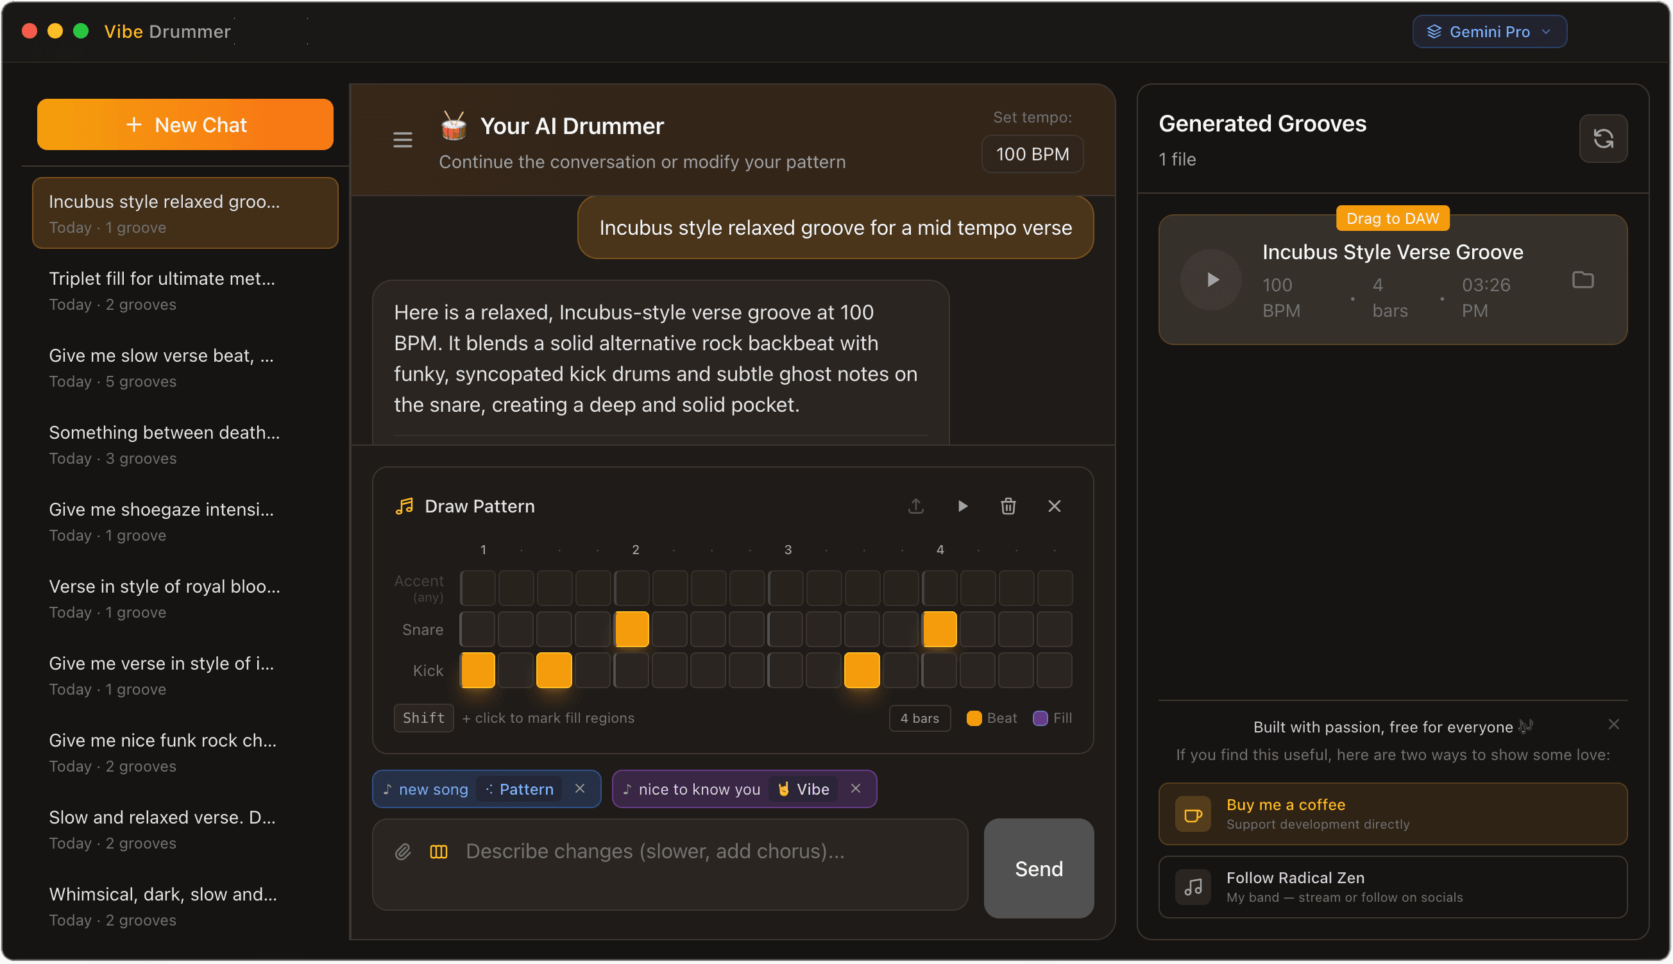This screenshot has width=1673, height=964.
Task: Click the orange Beat color swatch
Action: click(x=973, y=718)
